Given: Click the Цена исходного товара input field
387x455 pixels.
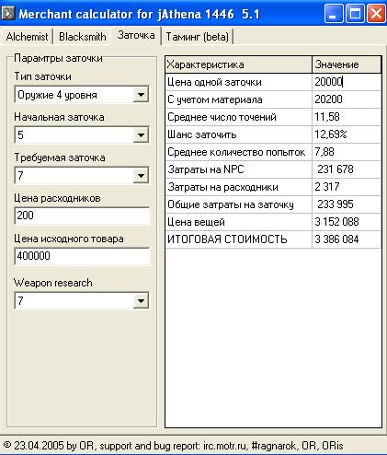Looking at the screenshot, I should pos(82,256).
